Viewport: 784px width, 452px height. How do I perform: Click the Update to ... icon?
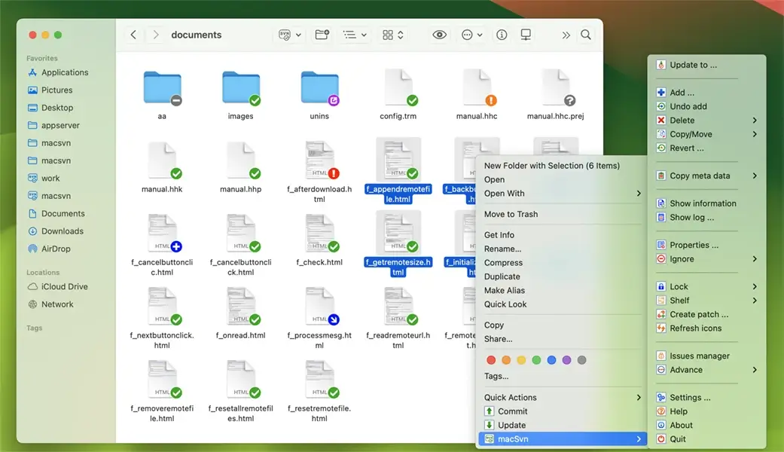pos(661,65)
